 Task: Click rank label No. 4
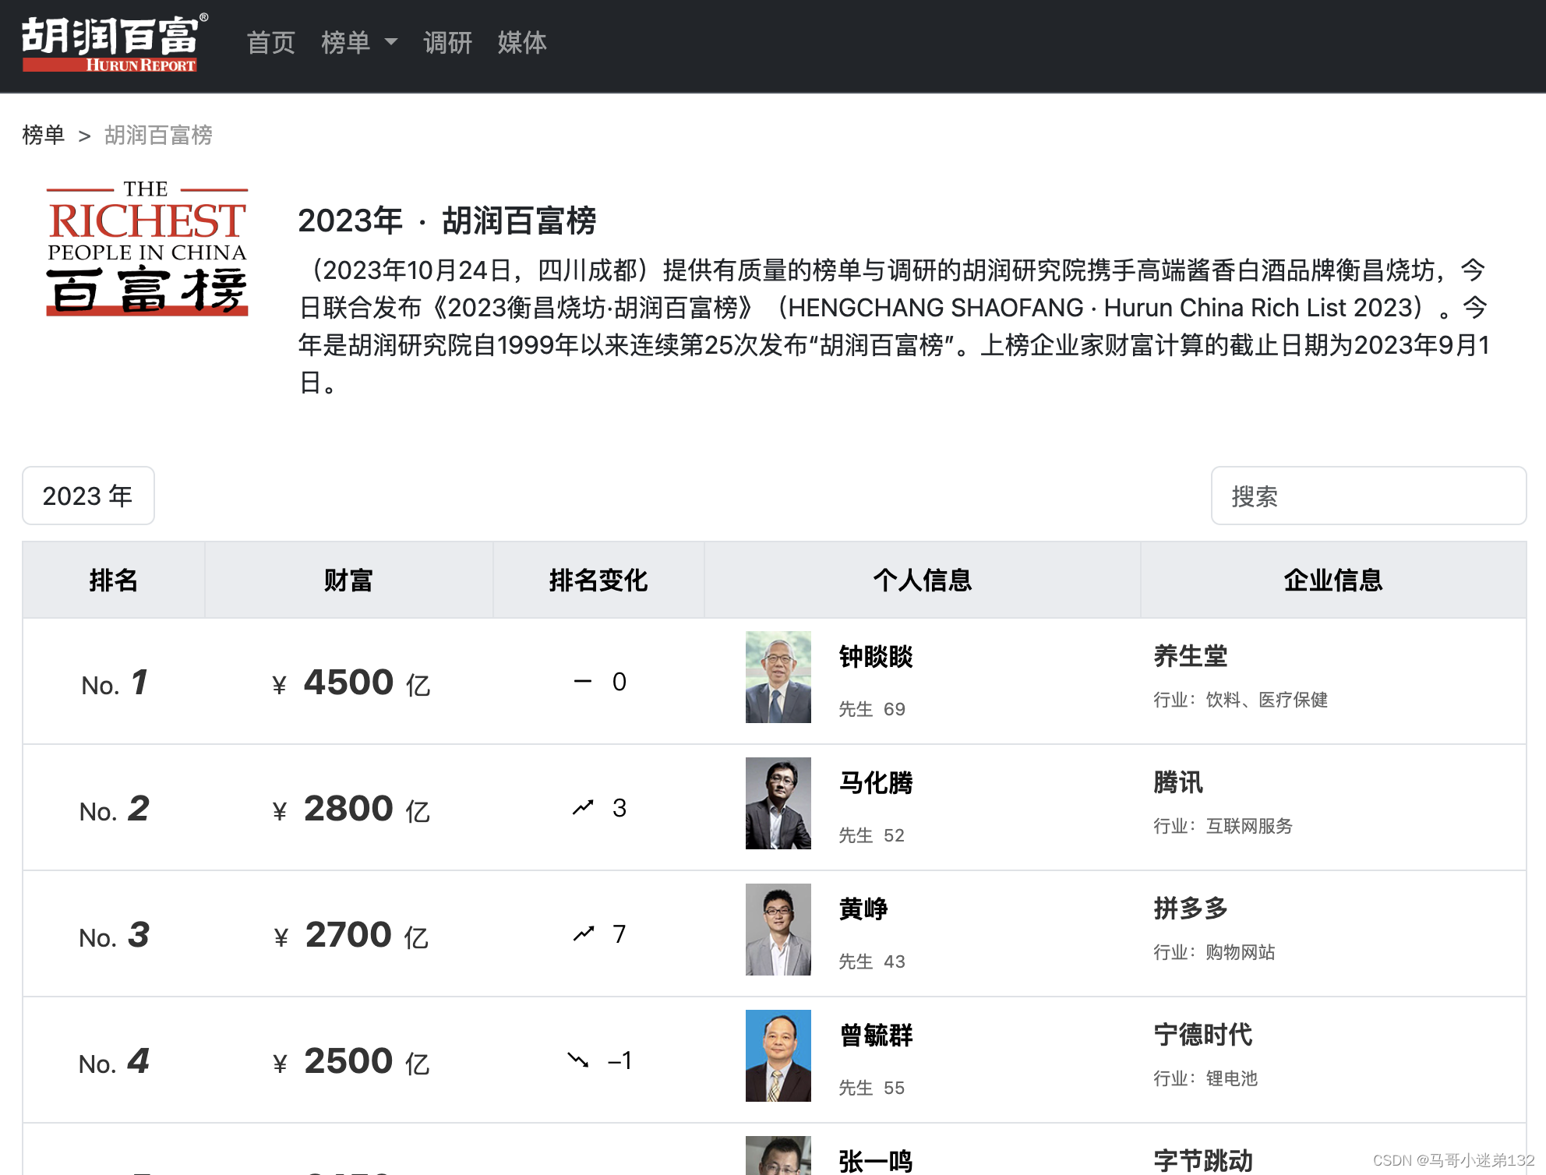(115, 1062)
